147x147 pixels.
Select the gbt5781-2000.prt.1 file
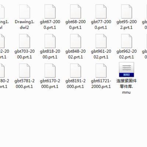(x=25, y=71)
